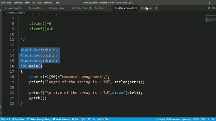The image size is (216, 121).
Task: Click the UTF-8 encoding indicator
Action: pos(196,119)
